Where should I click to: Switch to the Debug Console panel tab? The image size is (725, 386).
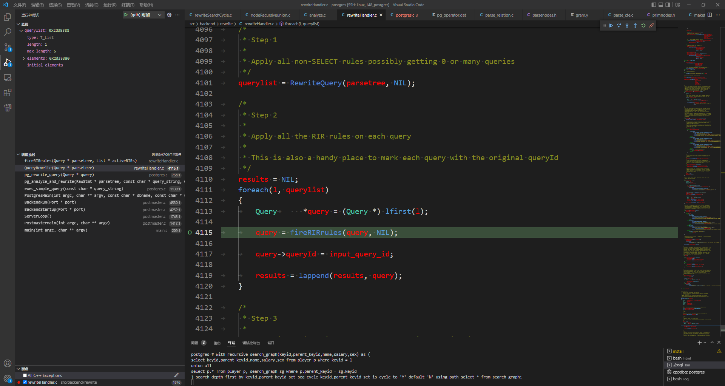[x=251, y=343]
